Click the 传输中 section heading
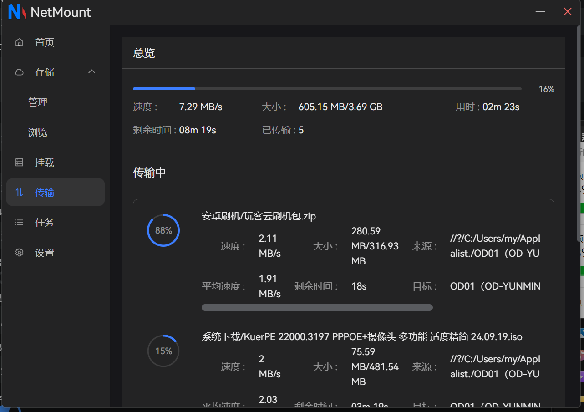The image size is (584, 412). pyautogui.click(x=149, y=173)
